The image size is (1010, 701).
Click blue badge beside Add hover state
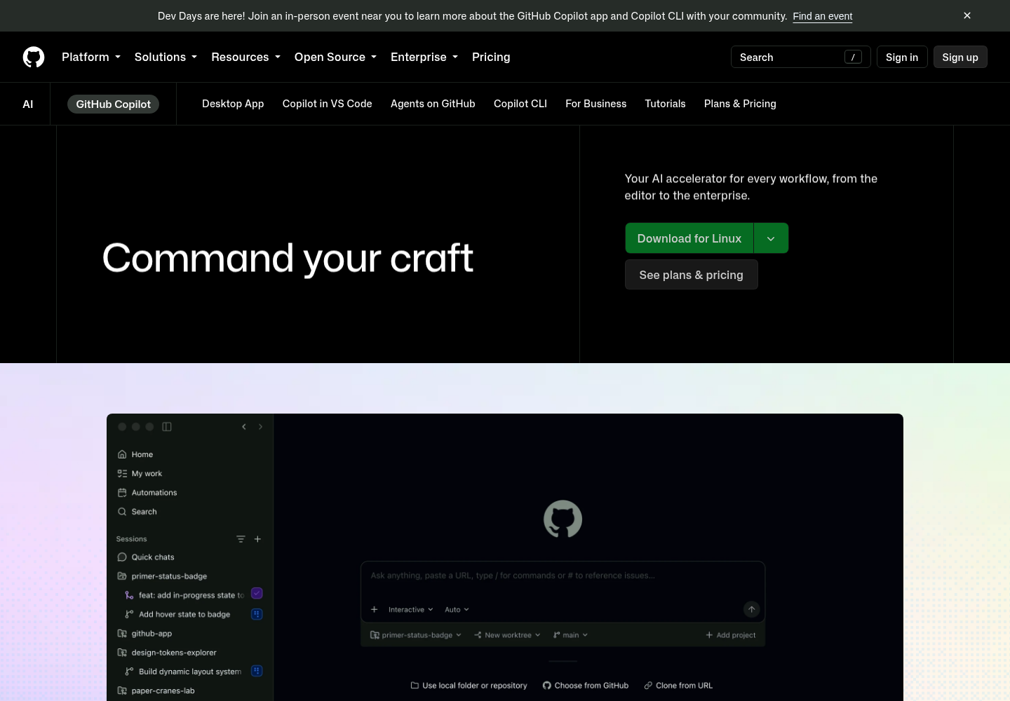(257, 614)
